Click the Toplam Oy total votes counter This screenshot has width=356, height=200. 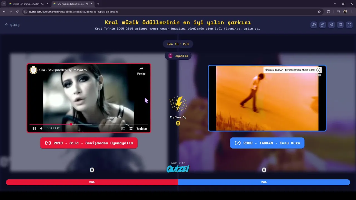click(x=178, y=121)
